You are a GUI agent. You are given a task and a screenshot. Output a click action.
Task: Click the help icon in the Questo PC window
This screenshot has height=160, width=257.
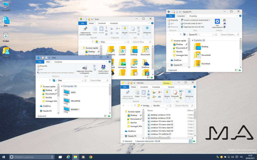(x=240, y=16)
